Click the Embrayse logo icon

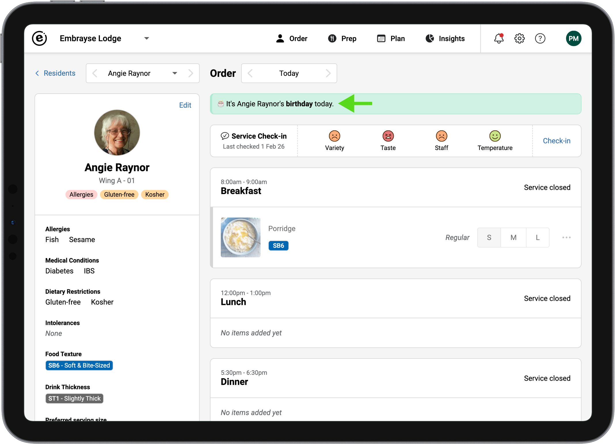pyautogui.click(x=39, y=38)
